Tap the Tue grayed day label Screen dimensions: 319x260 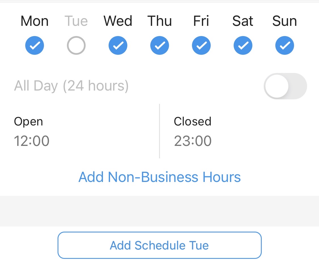click(76, 20)
